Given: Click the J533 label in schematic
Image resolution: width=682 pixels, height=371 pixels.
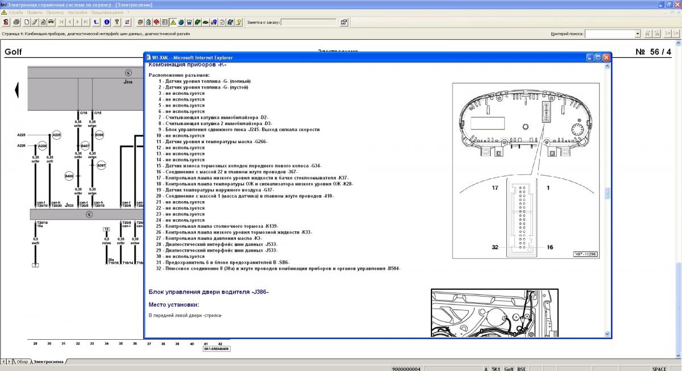Looking at the screenshot, I should click(69, 205).
